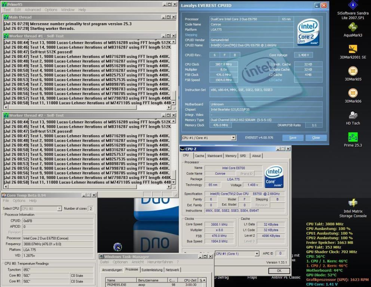371x287 pixels.
Task: Open the Help menu in Prime95
Action: [82, 10]
